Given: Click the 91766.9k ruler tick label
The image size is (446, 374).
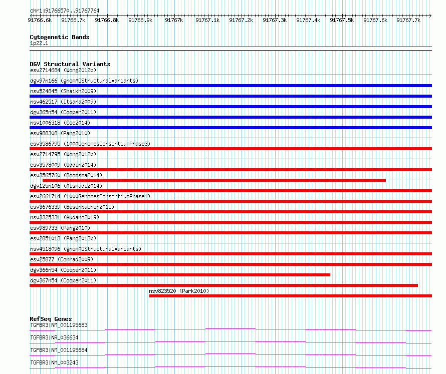Looking at the screenshot, I should [x=140, y=20].
